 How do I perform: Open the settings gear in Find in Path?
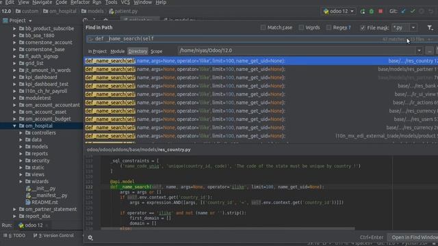click(x=90, y=238)
